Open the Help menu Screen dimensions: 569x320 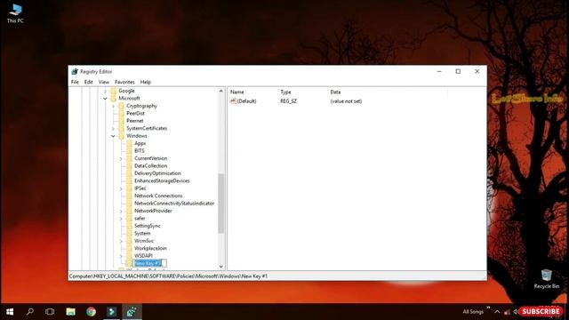(146, 82)
